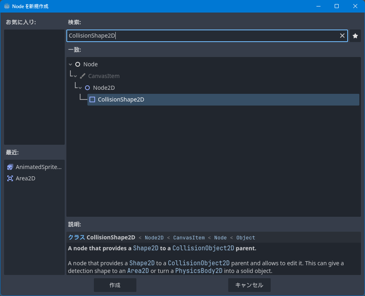Click the empty favorites list panel
Viewport: 365px width, 296px height.
point(34,87)
